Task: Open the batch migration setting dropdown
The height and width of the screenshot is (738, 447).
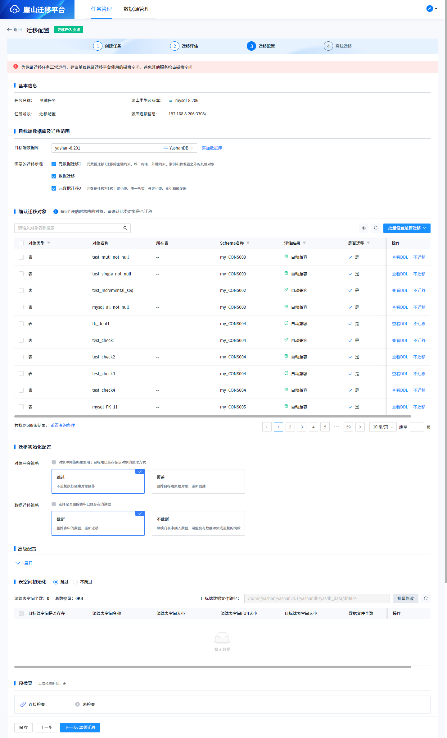Action: [407, 228]
